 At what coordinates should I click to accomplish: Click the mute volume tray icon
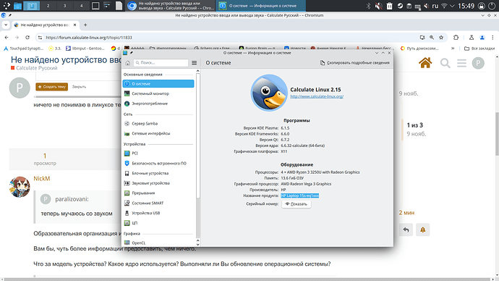click(x=378, y=6)
